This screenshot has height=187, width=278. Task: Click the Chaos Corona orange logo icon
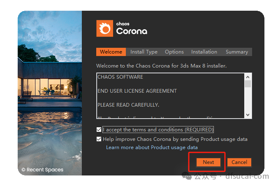pyautogui.click(x=104, y=28)
